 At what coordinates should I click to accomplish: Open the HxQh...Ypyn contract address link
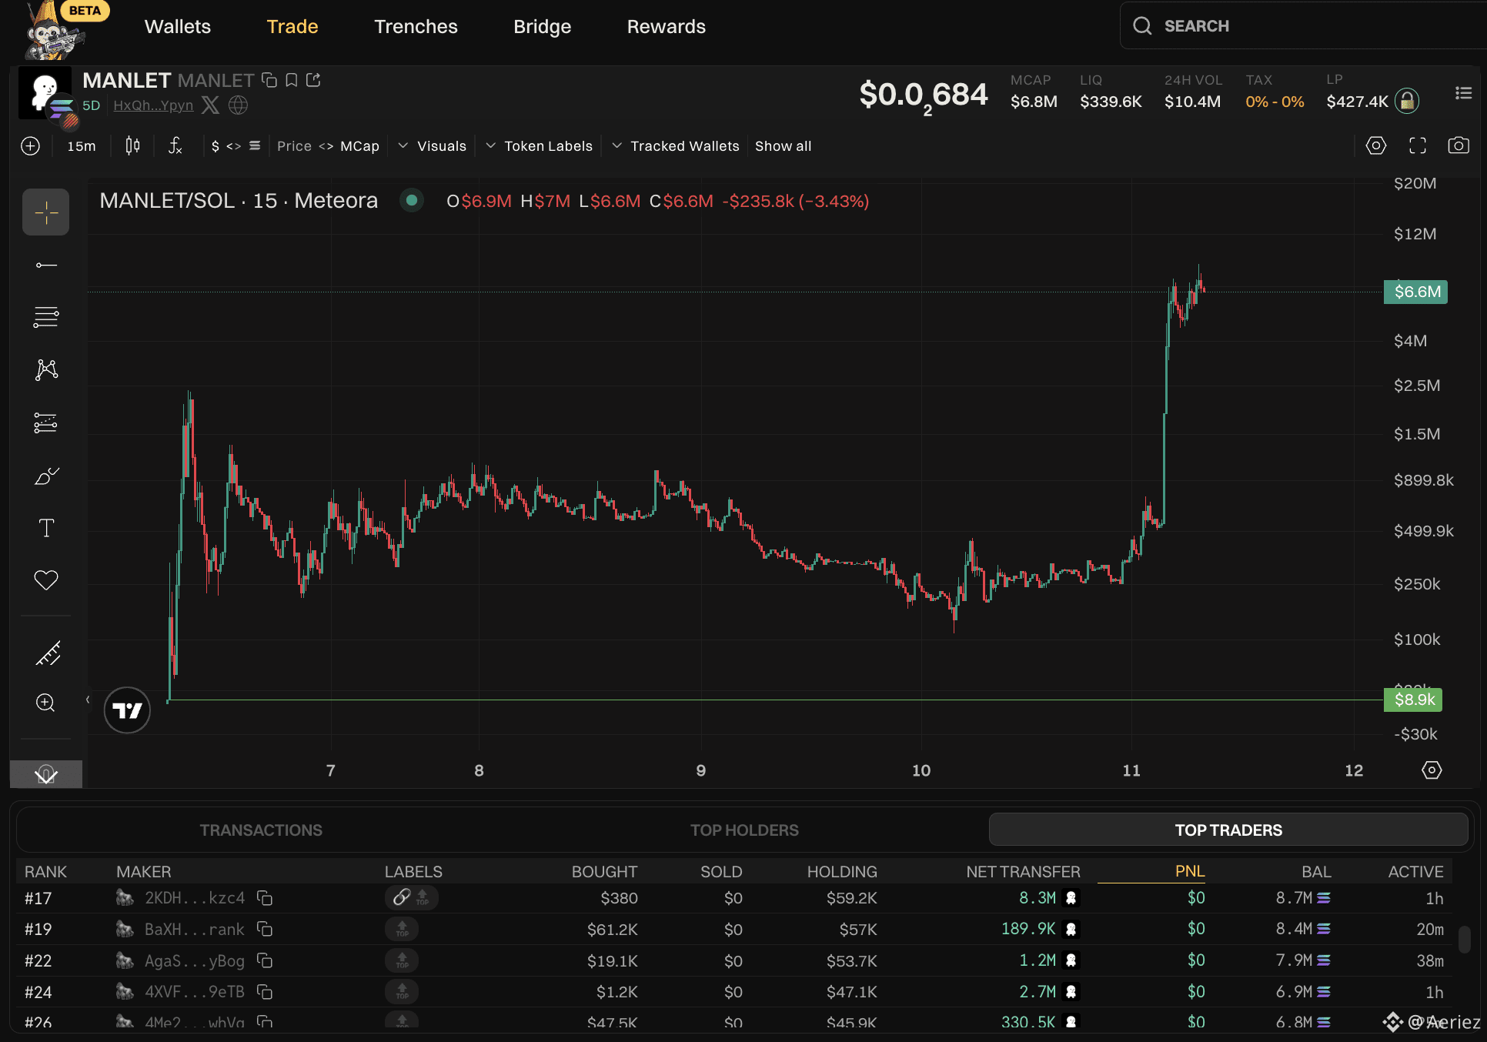pyautogui.click(x=153, y=105)
